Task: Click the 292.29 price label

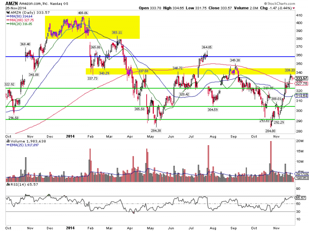Action: (x=279, y=123)
